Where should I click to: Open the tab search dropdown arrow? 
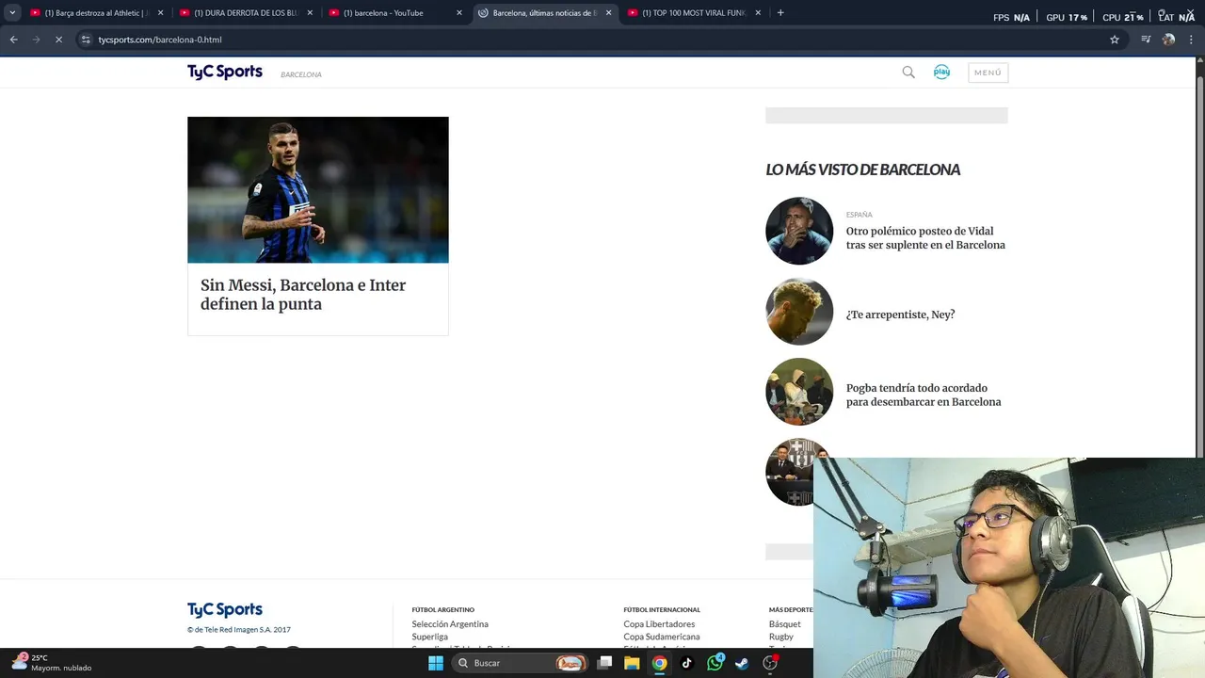[12, 13]
